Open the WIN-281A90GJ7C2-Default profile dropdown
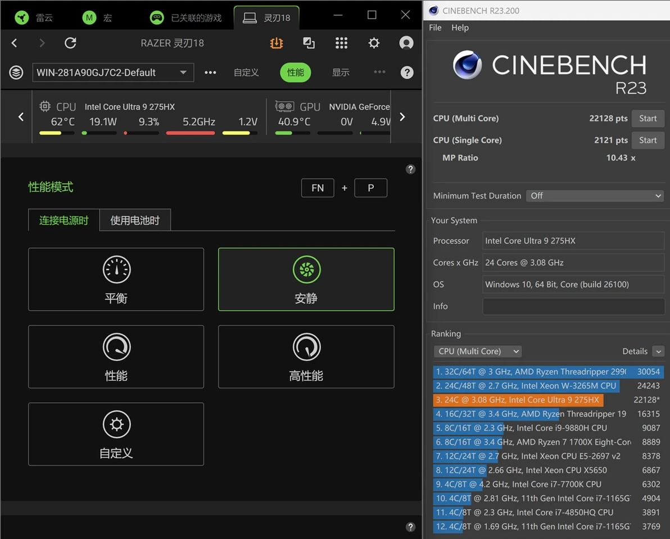The height and width of the screenshot is (539, 670). (113, 73)
